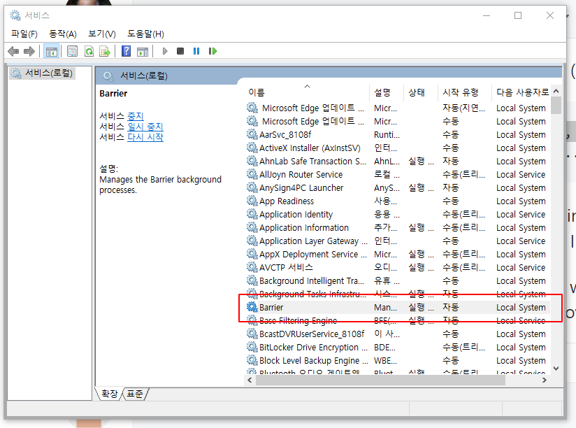Viewport: 576px width, 428px height.
Task: Click the Start Service play icon
Action: [165, 51]
